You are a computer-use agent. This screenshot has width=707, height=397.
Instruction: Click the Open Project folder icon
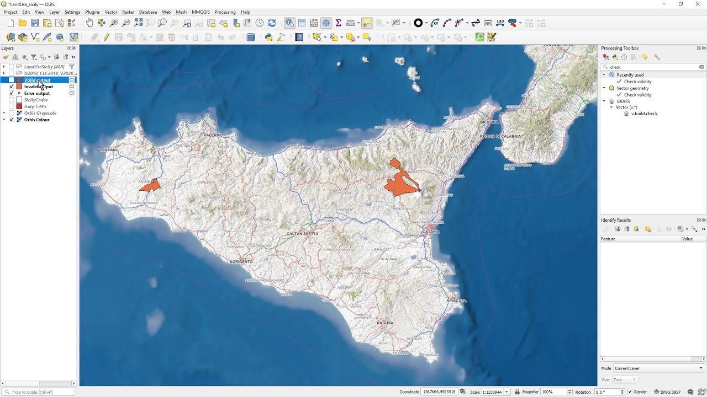pyautogui.click(x=23, y=23)
